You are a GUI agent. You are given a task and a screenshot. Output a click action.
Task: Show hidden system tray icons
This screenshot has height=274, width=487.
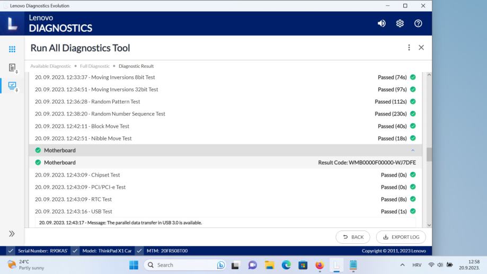(402, 264)
